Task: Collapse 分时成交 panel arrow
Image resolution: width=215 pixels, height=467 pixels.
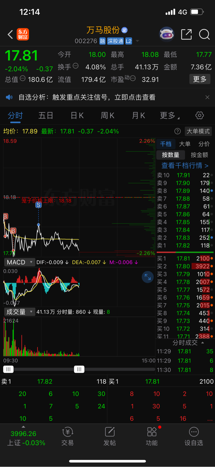Action: [203, 343]
